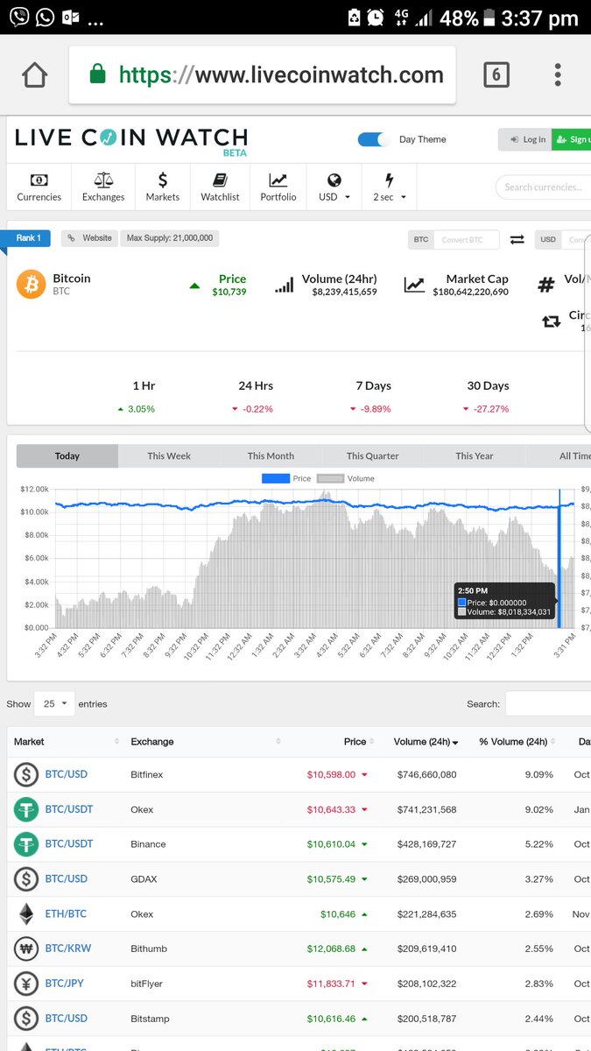Click the swap arrows between BTC and USD converters
The width and height of the screenshot is (591, 1051).
tap(517, 239)
